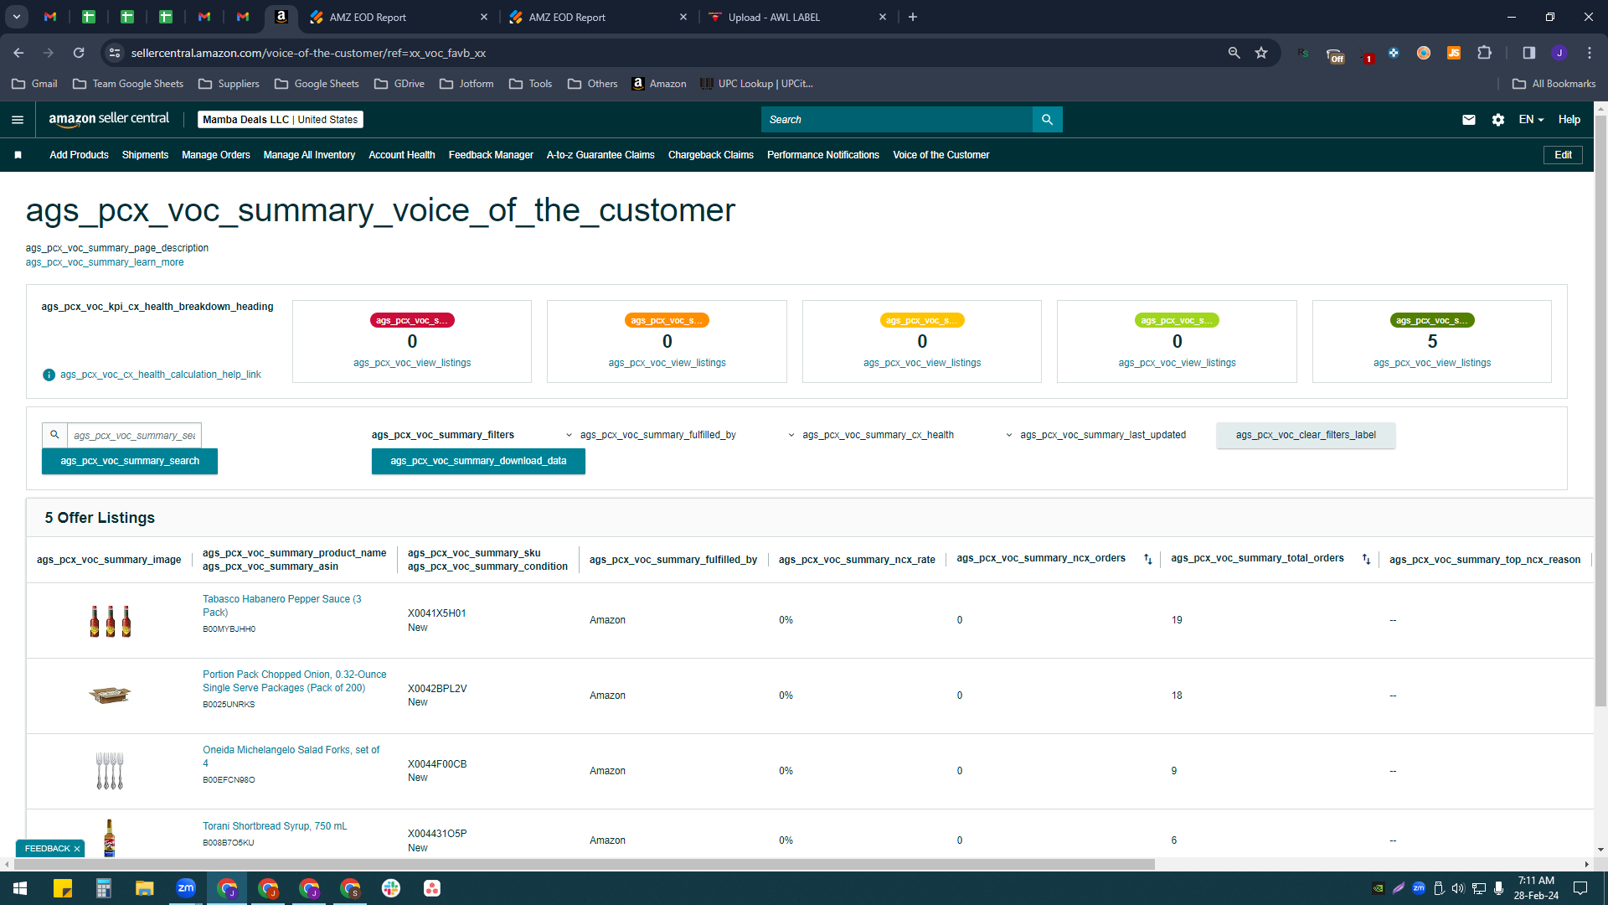Screen dimensions: 1608x905
Task: Reload the page in Chrome
Action: (79, 53)
